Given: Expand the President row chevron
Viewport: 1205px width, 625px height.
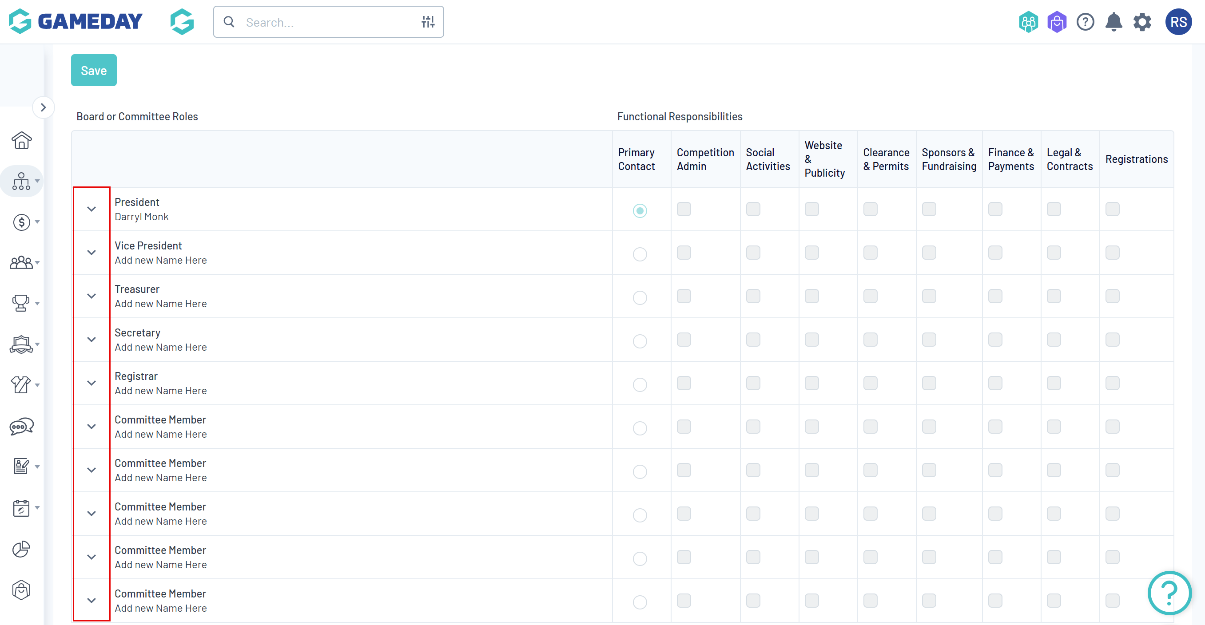Looking at the screenshot, I should point(91,209).
